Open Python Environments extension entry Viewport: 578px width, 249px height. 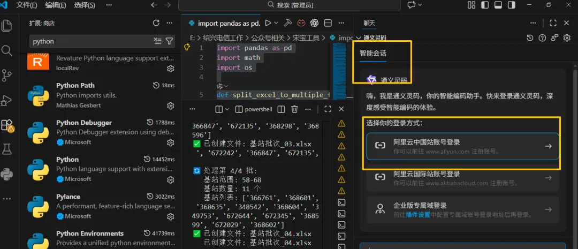click(x=101, y=237)
